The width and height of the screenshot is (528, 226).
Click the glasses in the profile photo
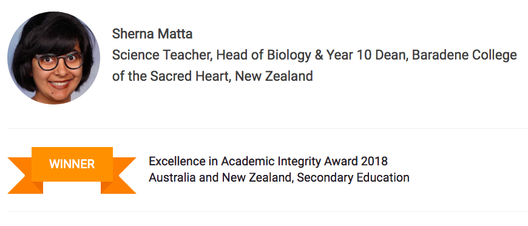coord(59,61)
